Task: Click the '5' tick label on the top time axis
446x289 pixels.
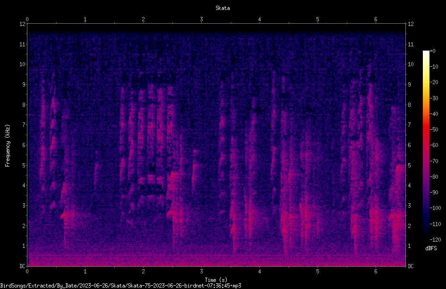Action: [x=317, y=19]
